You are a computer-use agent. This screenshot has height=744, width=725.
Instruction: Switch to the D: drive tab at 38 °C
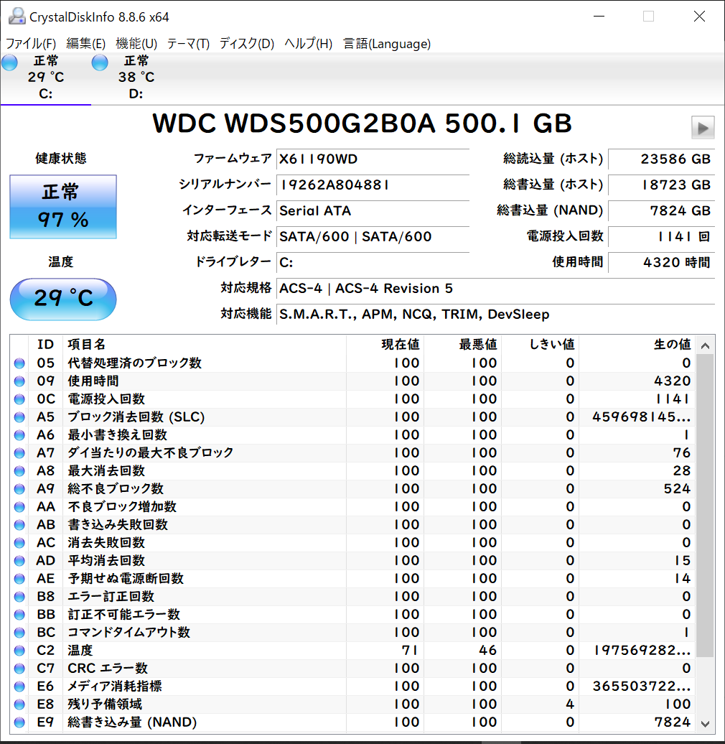[136, 78]
